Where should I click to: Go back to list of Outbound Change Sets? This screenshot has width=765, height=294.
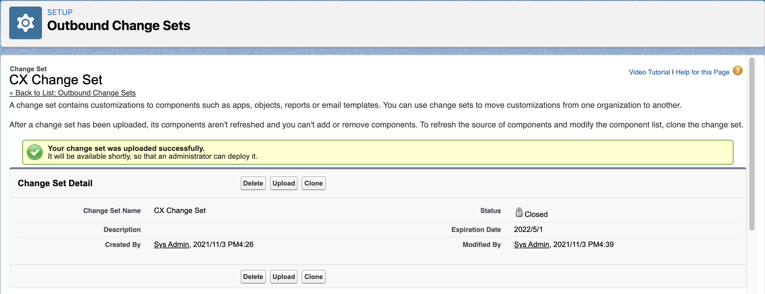tap(72, 93)
